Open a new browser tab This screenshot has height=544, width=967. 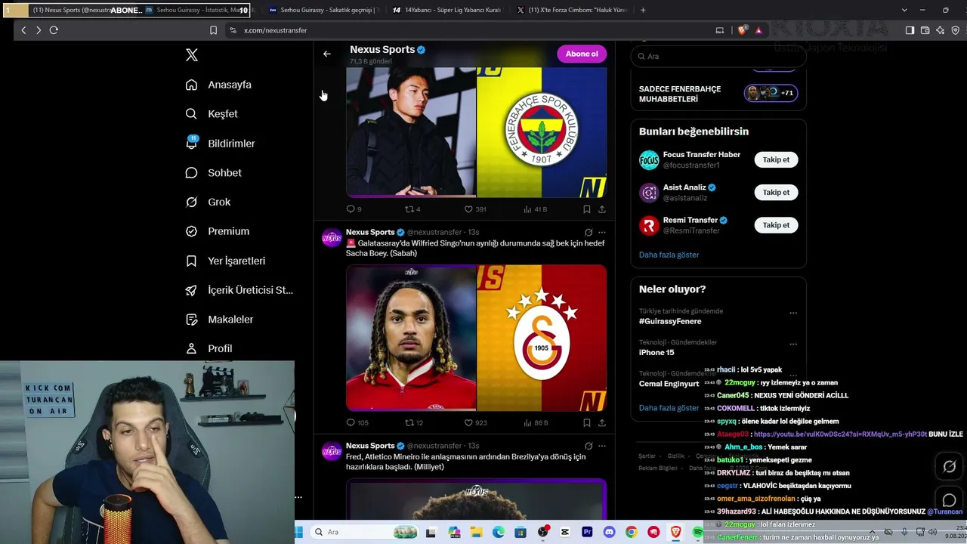(x=643, y=10)
